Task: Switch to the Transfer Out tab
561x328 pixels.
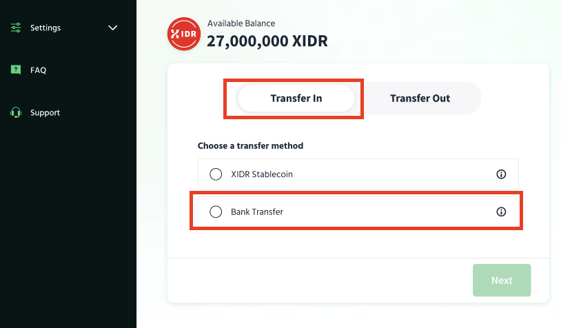Action: [420, 99]
